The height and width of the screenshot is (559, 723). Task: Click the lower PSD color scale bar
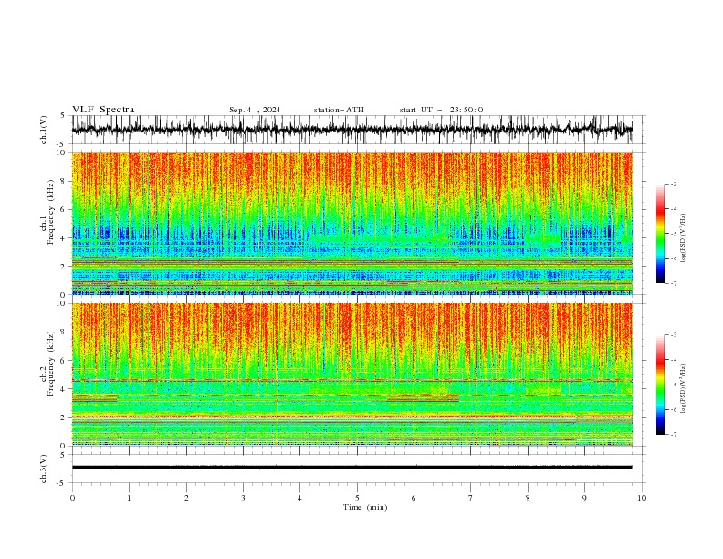660,385
